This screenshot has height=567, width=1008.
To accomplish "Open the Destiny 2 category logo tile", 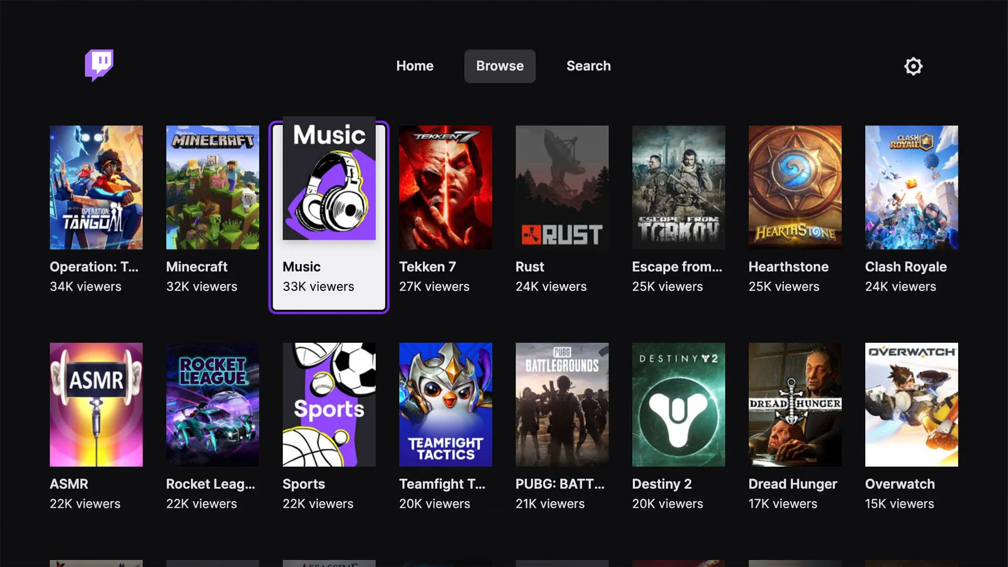I will tap(678, 404).
